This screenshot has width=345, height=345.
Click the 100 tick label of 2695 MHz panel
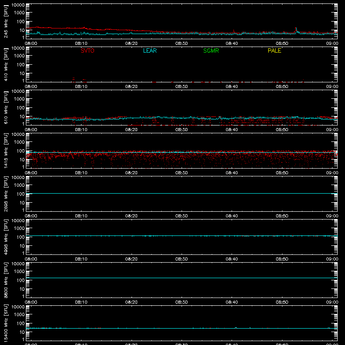(x=21, y=194)
